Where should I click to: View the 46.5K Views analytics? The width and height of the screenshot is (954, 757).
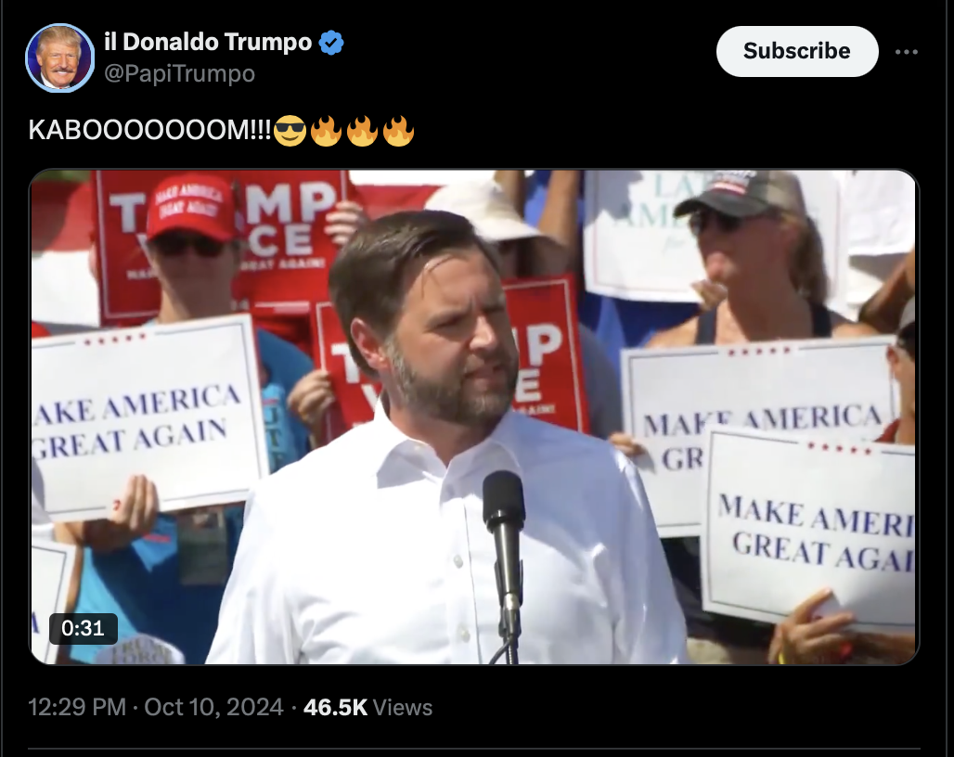(367, 707)
